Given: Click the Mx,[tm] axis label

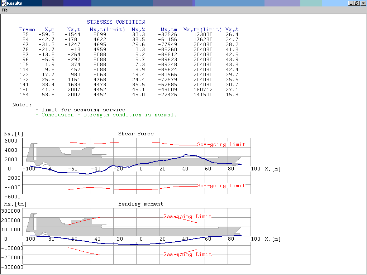Looking at the screenshot, I should (15, 204).
